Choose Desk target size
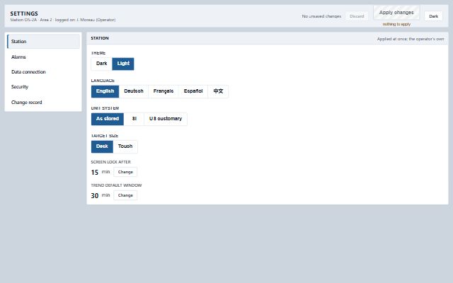The width and height of the screenshot is (453, 283). click(102, 146)
